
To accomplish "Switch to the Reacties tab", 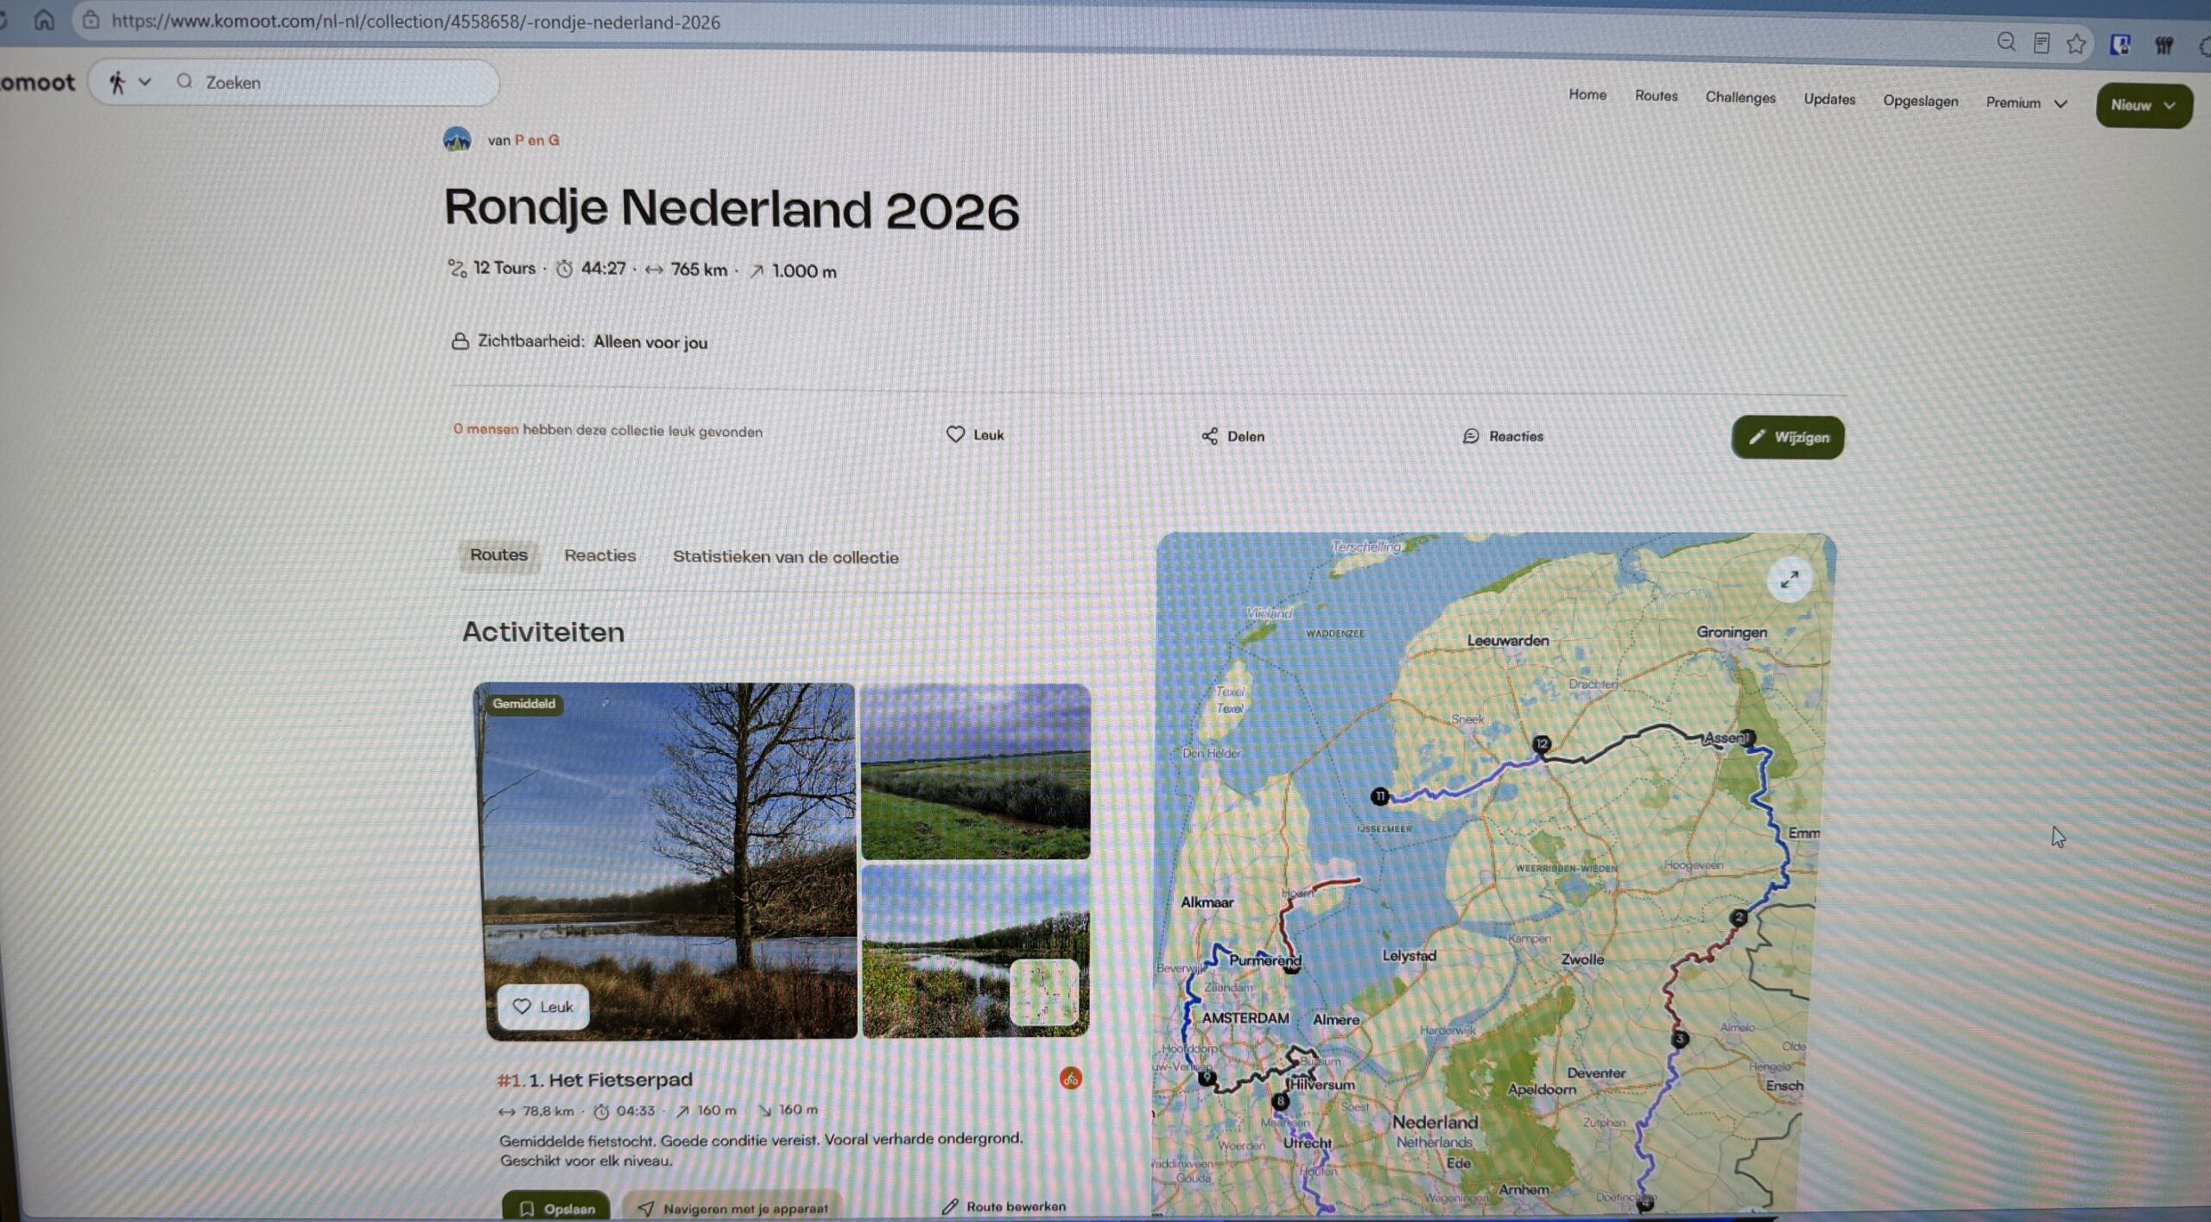I will pyautogui.click(x=600, y=555).
